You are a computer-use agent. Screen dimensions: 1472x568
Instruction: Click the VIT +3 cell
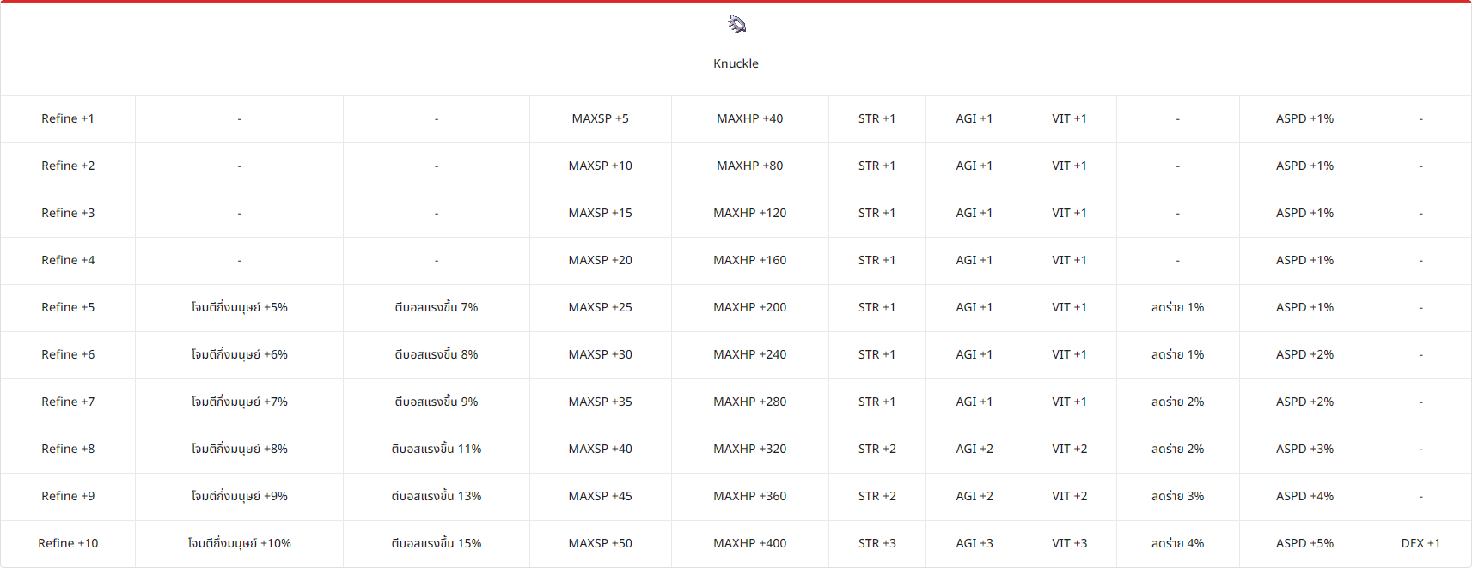coord(1069,543)
